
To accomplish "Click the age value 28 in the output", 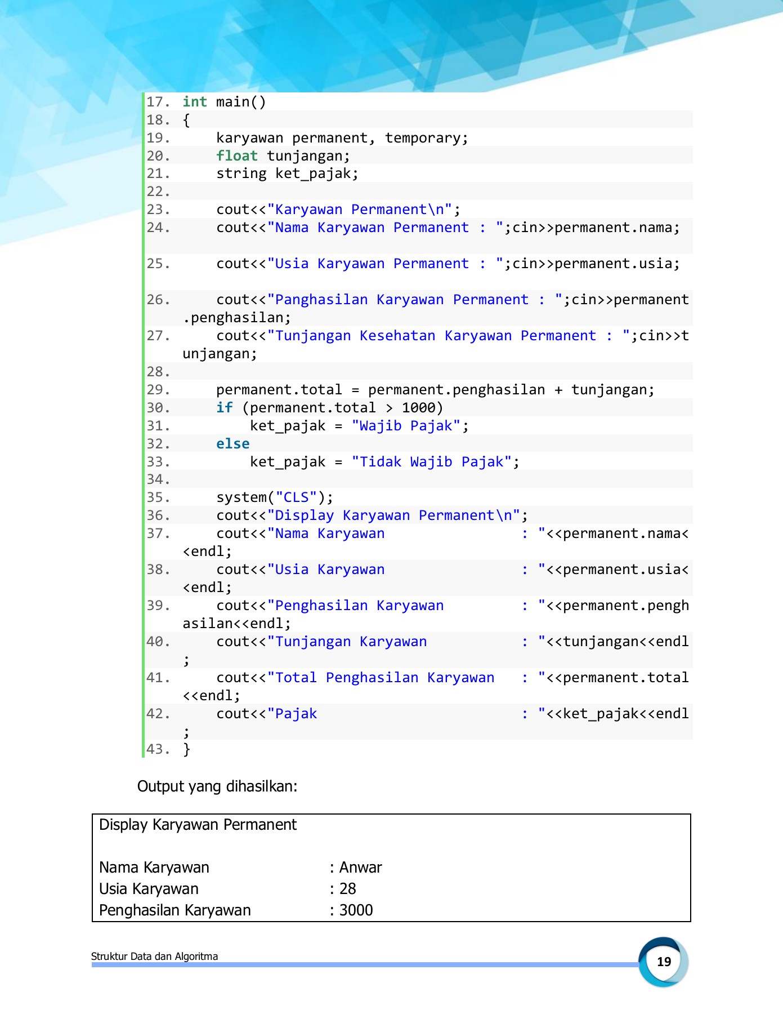I will (x=347, y=889).
